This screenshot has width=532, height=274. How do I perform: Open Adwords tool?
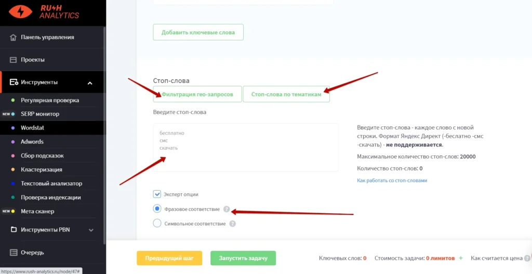point(32,142)
